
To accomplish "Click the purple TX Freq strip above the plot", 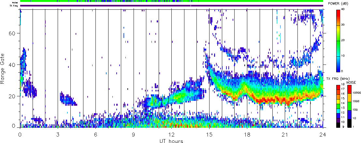I will click(171, 6).
